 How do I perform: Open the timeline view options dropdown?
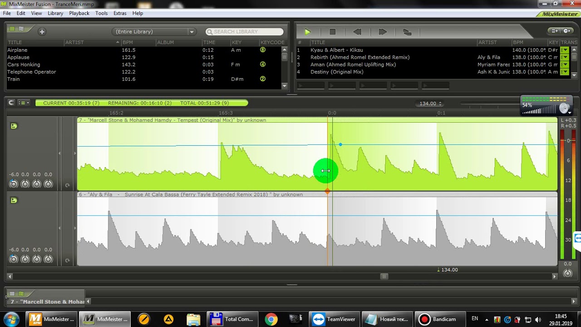click(24, 103)
